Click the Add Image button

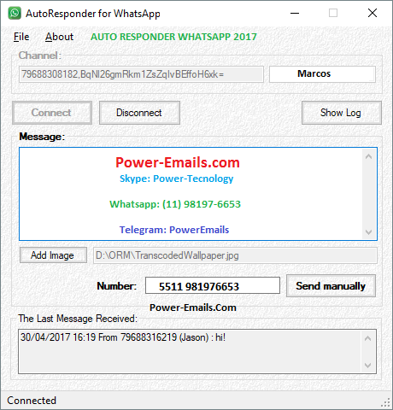[x=53, y=255]
